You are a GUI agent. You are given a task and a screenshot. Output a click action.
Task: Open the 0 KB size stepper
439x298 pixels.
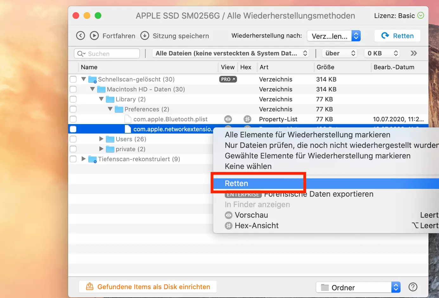pyautogui.click(x=382, y=53)
